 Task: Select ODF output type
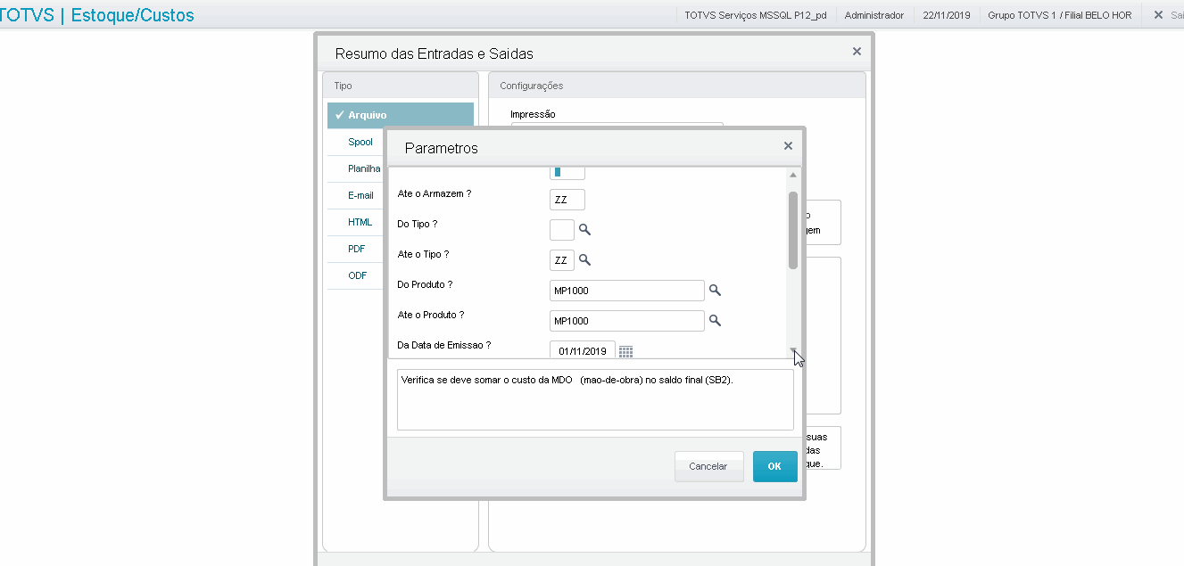(x=356, y=275)
